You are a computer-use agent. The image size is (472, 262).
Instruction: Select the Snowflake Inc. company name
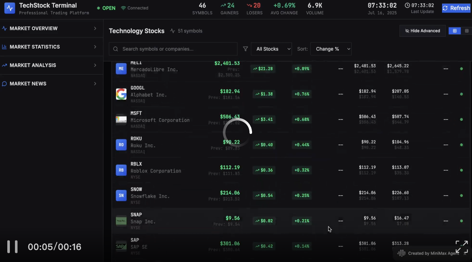pos(150,196)
